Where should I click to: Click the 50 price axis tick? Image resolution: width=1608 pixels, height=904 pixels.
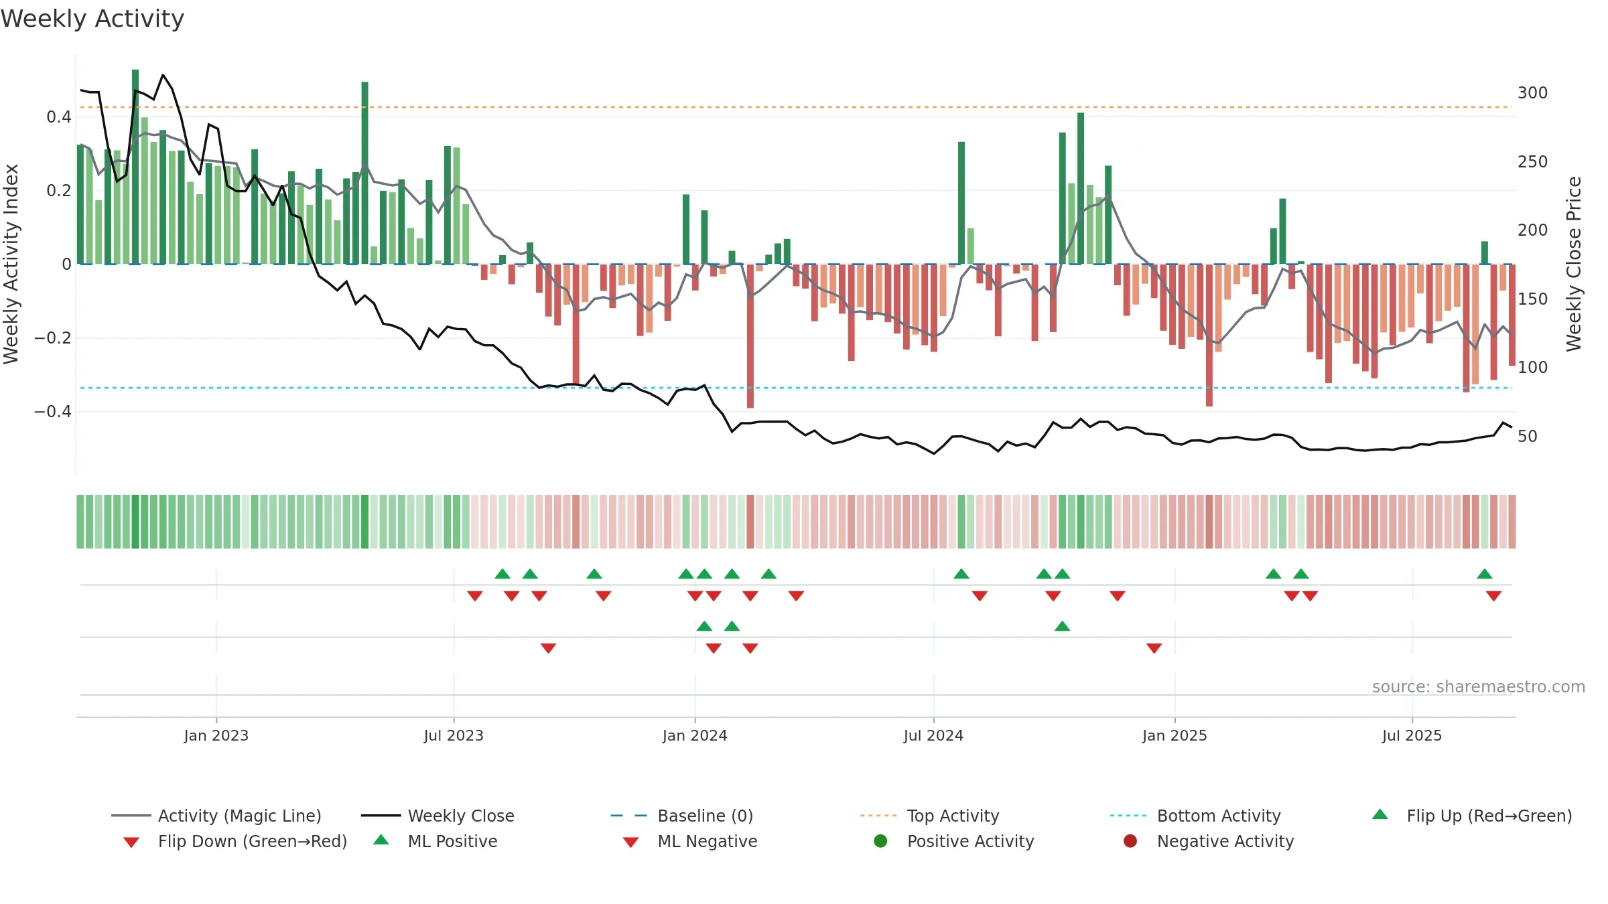tap(1528, 437)
